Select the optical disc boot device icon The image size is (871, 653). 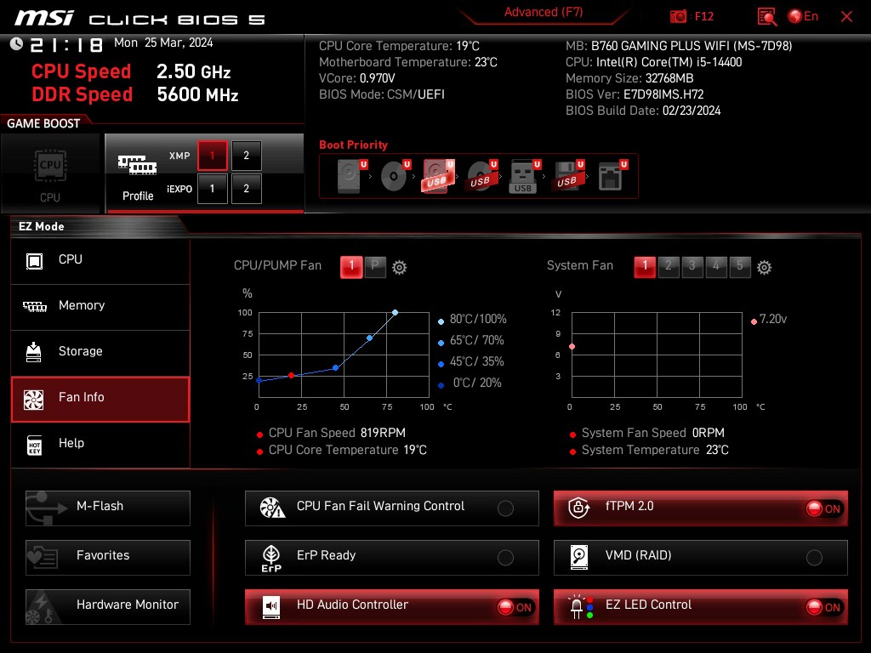tap(395, 175)
